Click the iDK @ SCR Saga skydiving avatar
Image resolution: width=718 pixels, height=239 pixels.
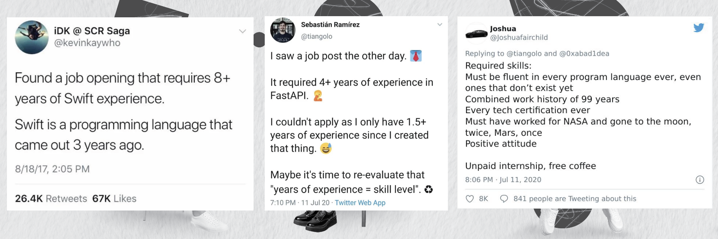32,37
